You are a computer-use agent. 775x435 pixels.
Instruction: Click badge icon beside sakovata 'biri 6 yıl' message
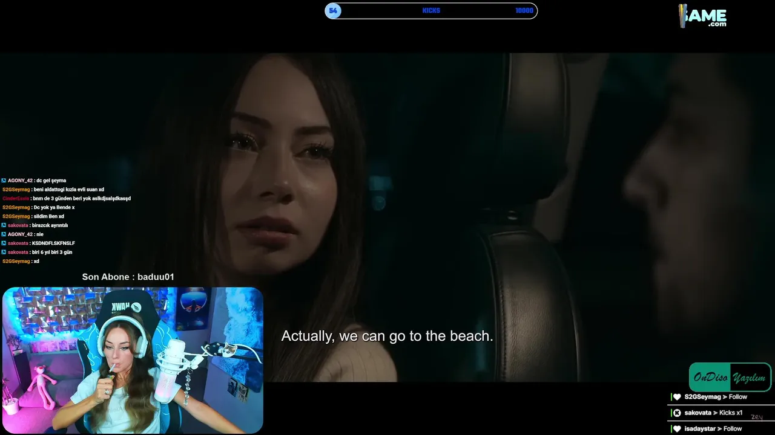[x=4, y=252]
